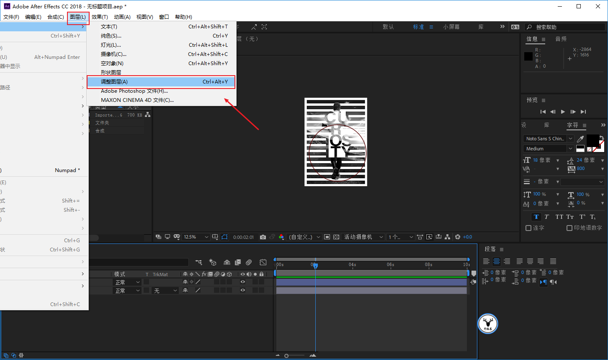Viewport: 608px width, 360px height.
Task: Click Always Preview This View icon
Action: point(158,237)
